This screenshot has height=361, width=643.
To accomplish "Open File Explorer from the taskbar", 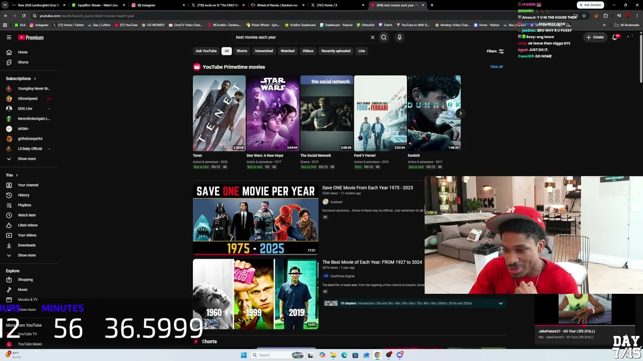I will pyautogui.click(x=333, y=355).
